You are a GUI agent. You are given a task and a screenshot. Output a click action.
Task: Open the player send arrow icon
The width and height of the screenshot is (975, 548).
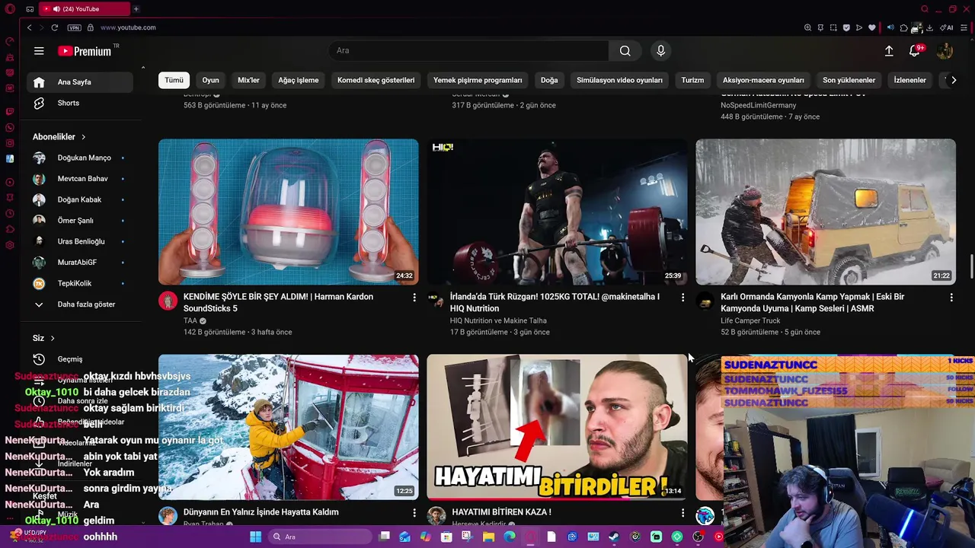859,27
